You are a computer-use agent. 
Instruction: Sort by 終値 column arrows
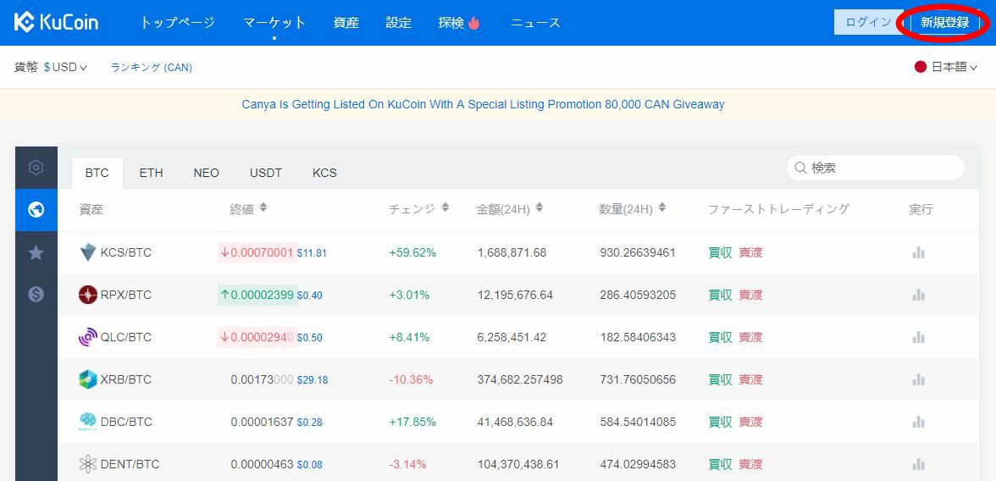tap(263, 207)
